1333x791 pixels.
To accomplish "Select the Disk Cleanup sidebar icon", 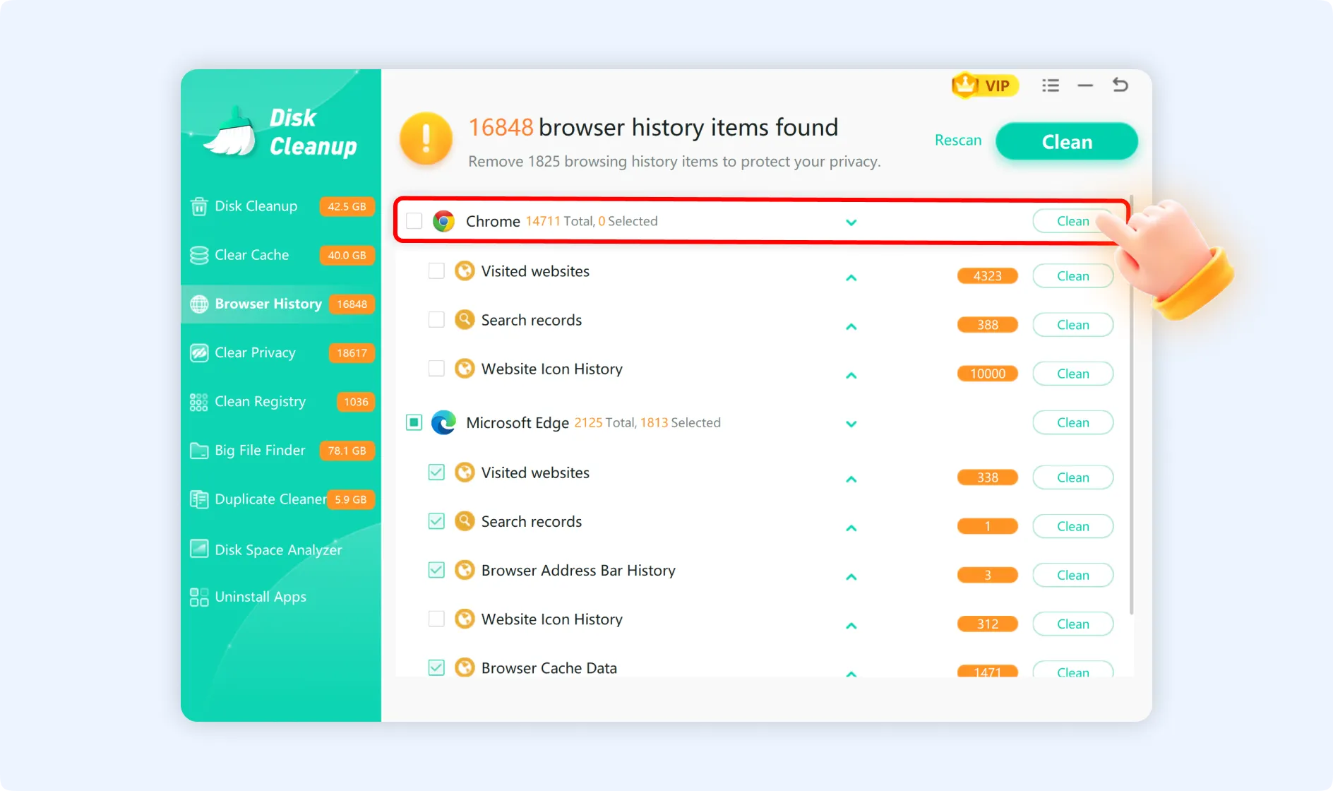I will pos(198,206).
